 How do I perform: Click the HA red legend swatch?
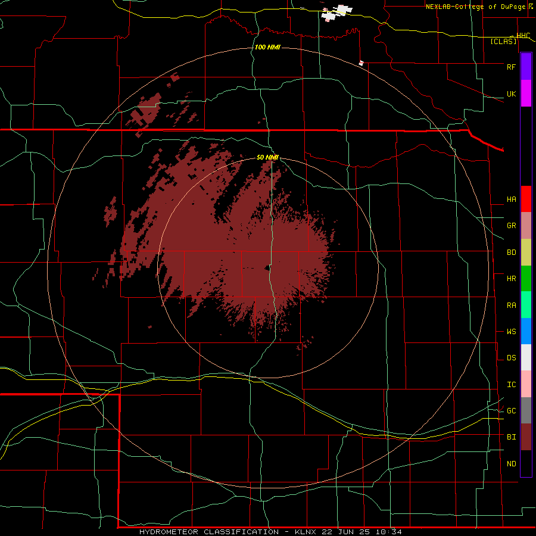[x=526, y=199]
